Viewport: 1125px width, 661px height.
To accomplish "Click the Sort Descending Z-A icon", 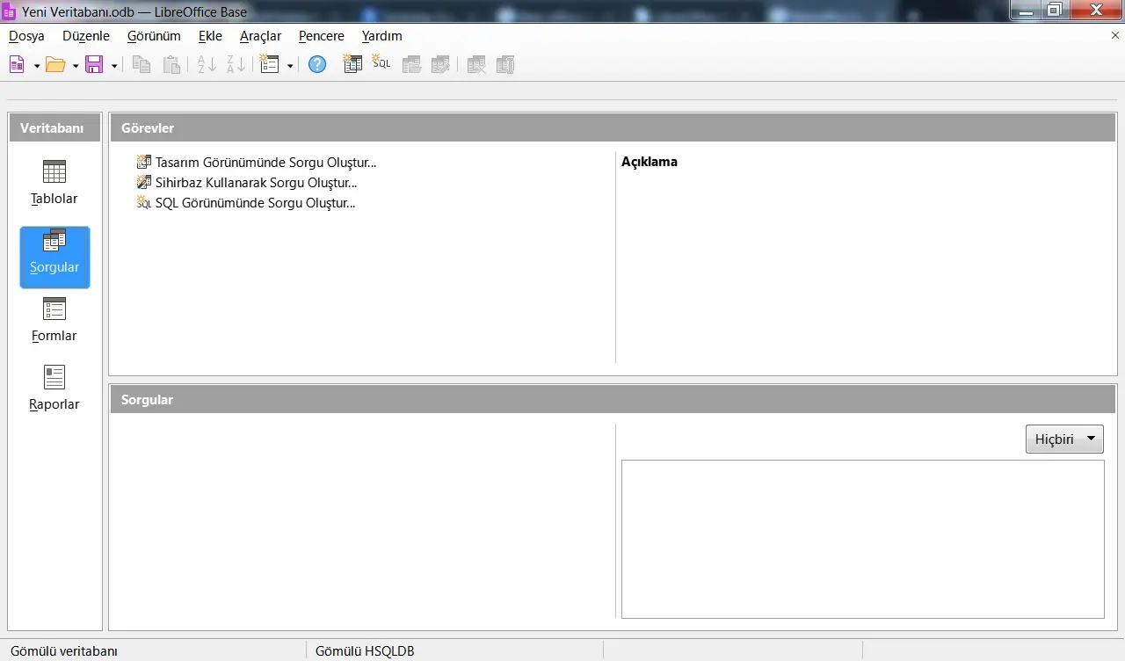I will click(x=236, y=64).
